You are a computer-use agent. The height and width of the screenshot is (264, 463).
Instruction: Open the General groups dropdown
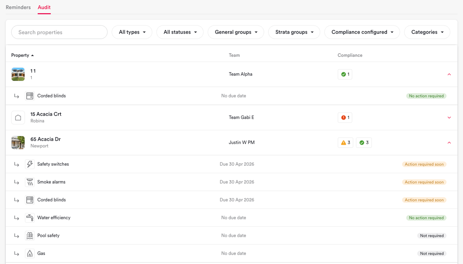pos(236,32)
